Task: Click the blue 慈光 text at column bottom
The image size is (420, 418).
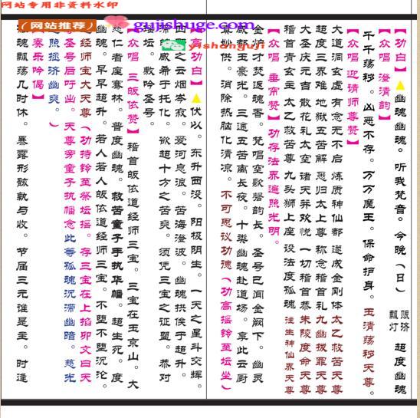Action: click(x=70, y=370)
